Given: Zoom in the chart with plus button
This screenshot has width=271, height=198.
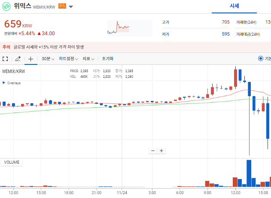Looking at the screenshot, I should pyautogui.click(x=161, y=151).
